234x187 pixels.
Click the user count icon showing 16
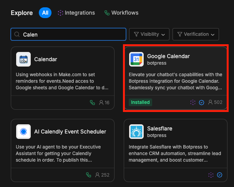[x=101, y=103]
